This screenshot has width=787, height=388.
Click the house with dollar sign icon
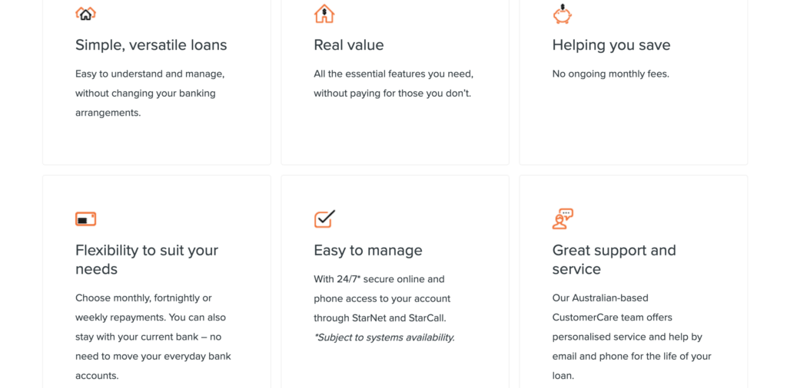[324, 14]
